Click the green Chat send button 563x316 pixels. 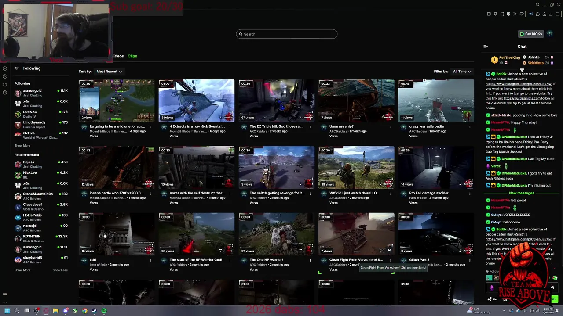point(554,299)
